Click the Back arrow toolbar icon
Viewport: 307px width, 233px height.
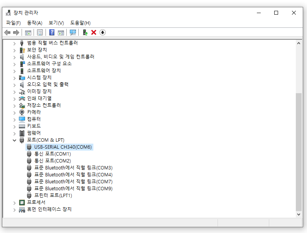click(7, 32)
